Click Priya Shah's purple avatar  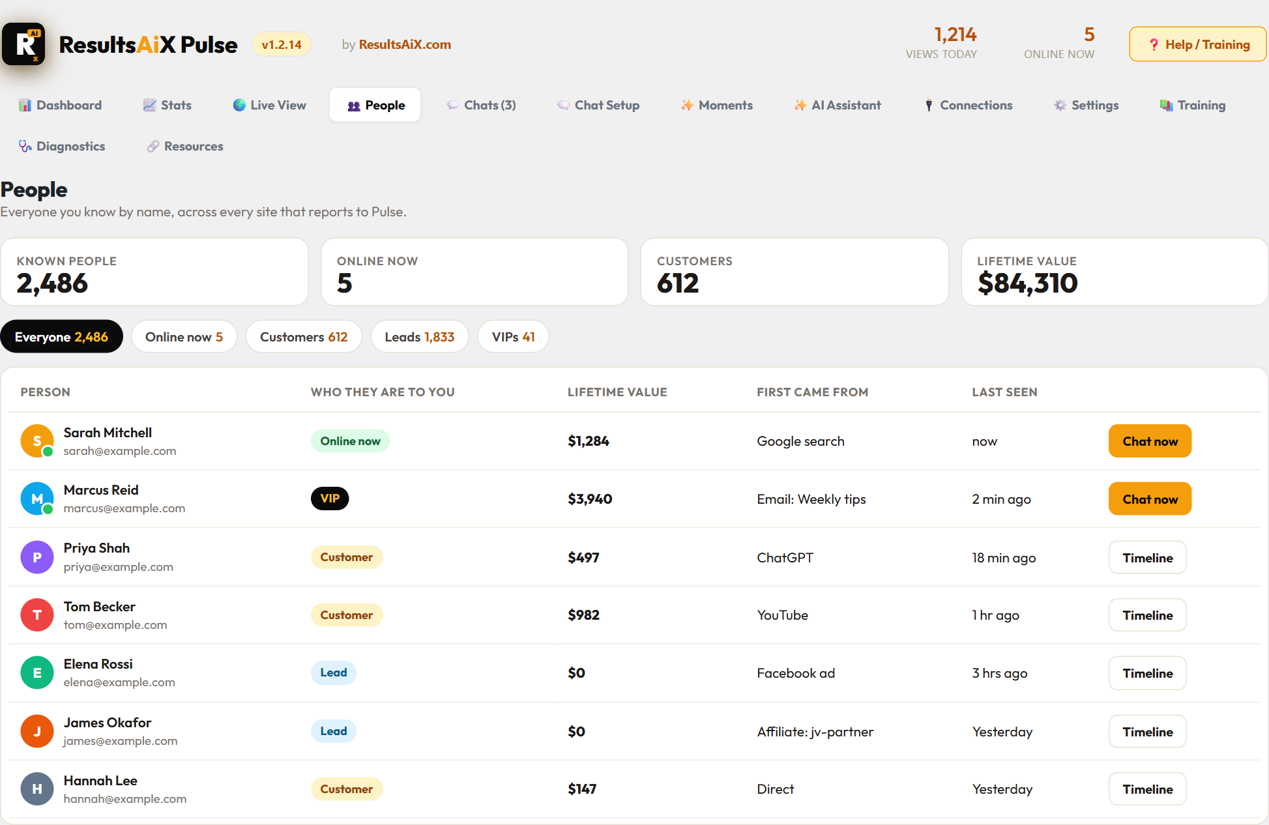pyautogui.click(x=37, y=557)
